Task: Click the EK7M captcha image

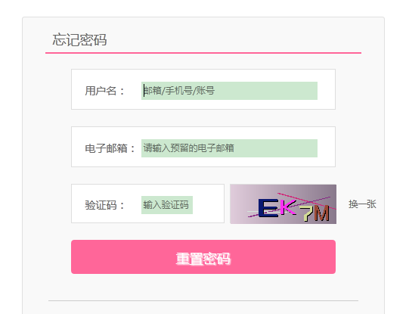Action: pyautogui.click(x=283, y=204)
